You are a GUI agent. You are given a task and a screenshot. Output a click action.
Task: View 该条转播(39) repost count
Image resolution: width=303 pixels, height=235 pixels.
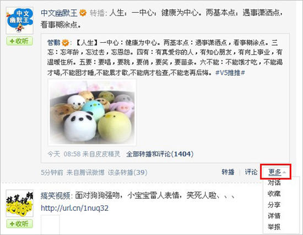click(128, 172)
